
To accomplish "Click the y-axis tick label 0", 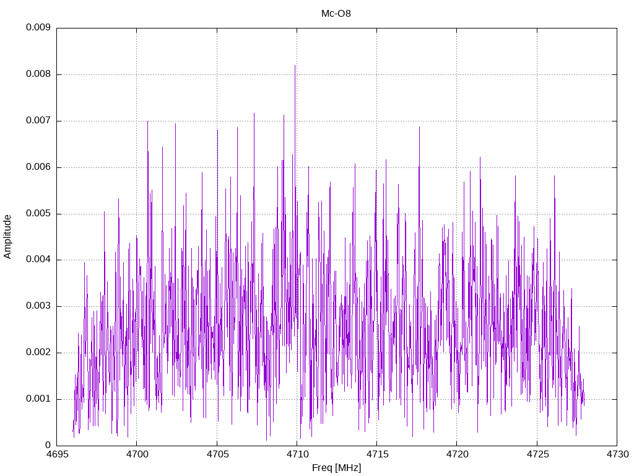I will click(48, 445).
